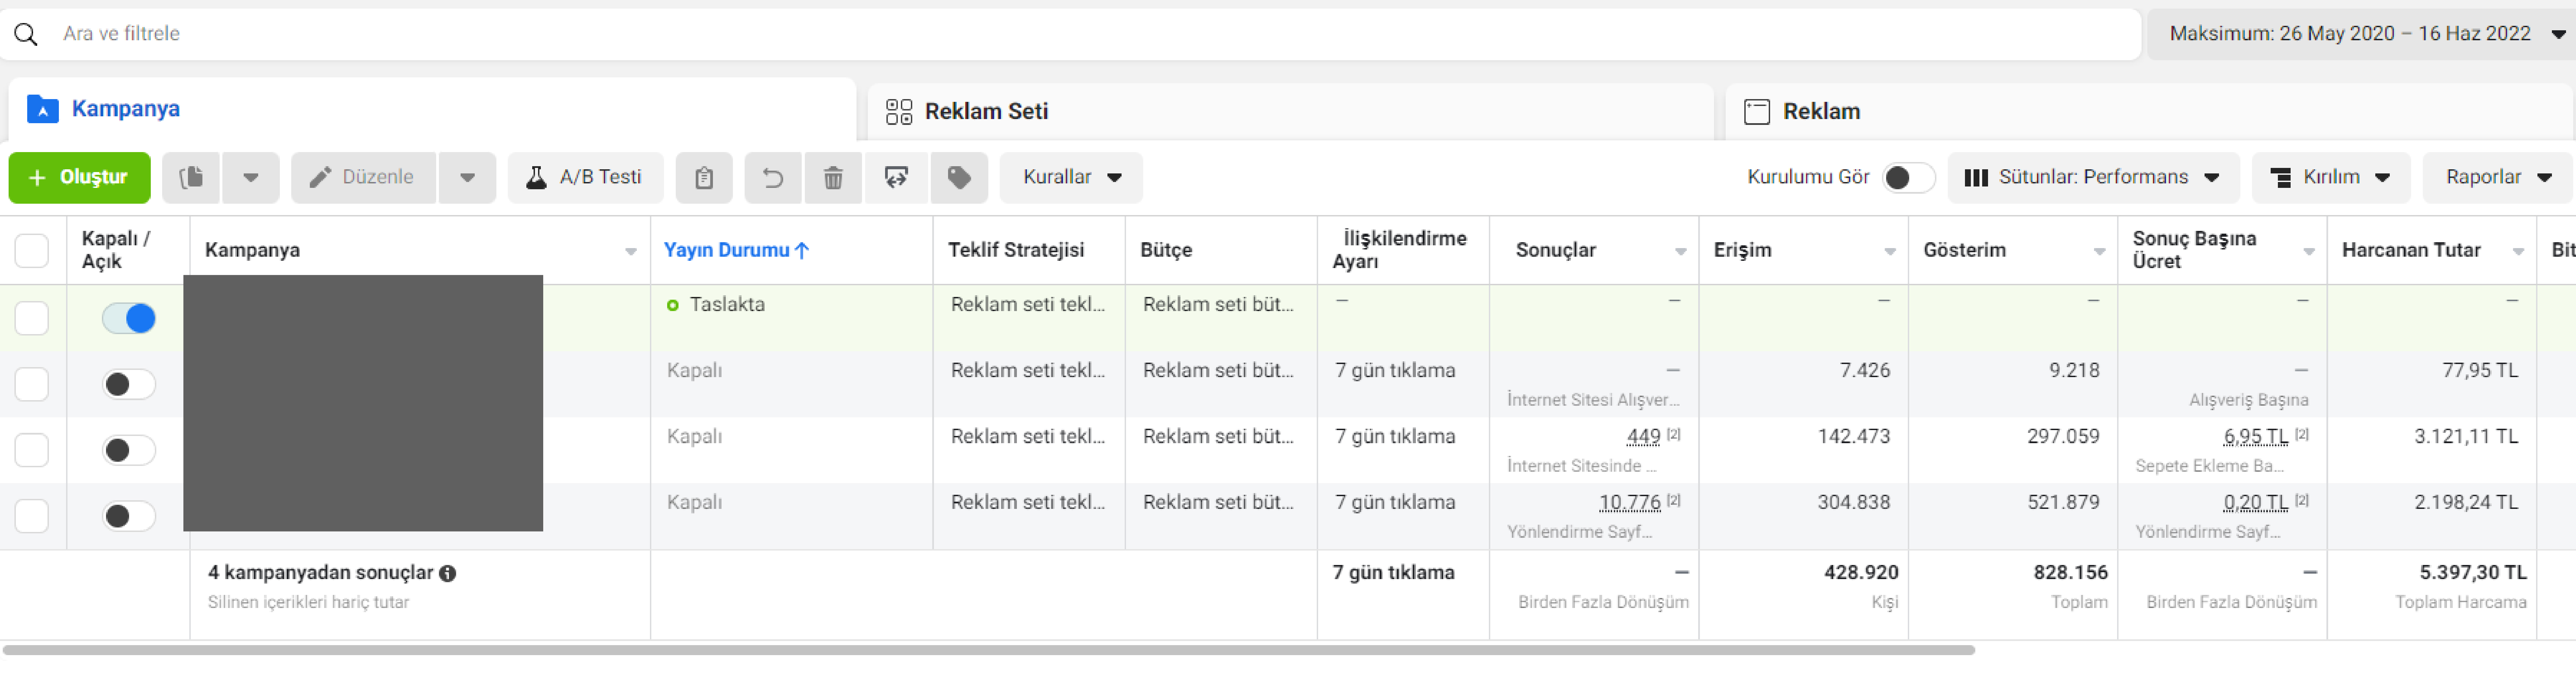Tick checkbox of the 3.121,11 TL row
2576x694 pixels.
32,450
